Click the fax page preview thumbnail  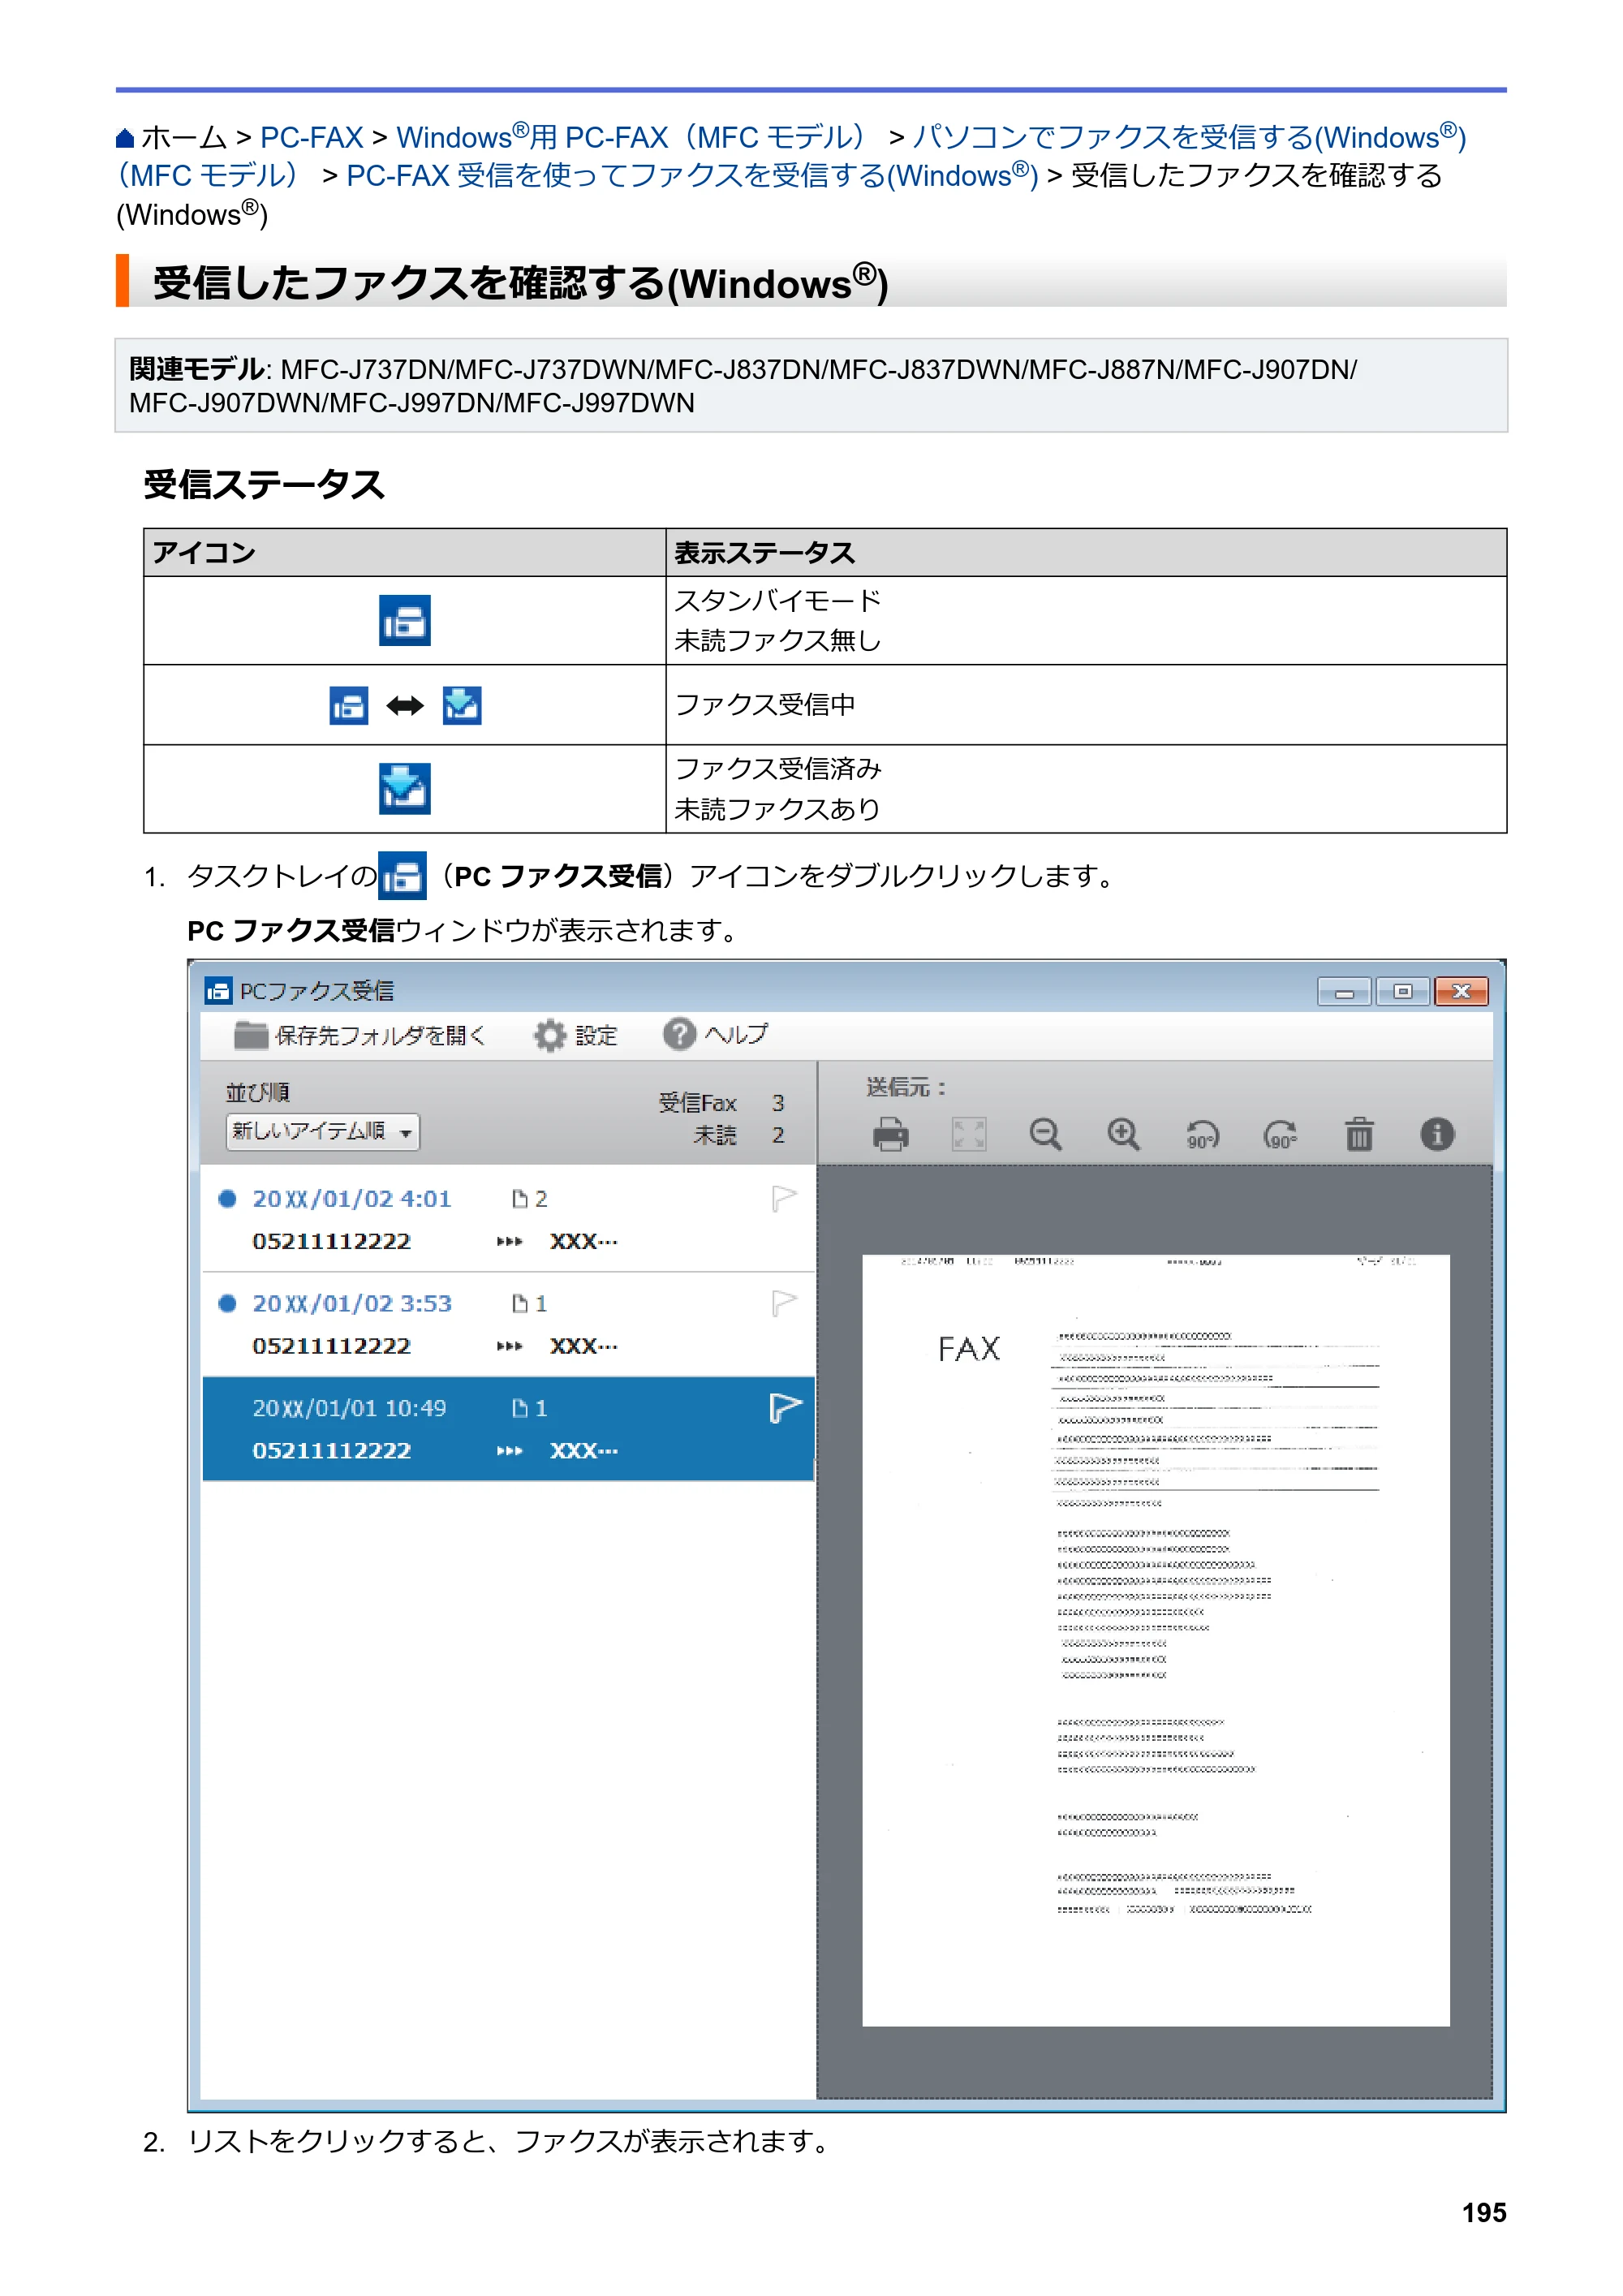click(1156, 1640)
